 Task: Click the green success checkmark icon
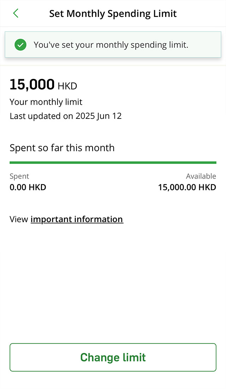[20, 45]
